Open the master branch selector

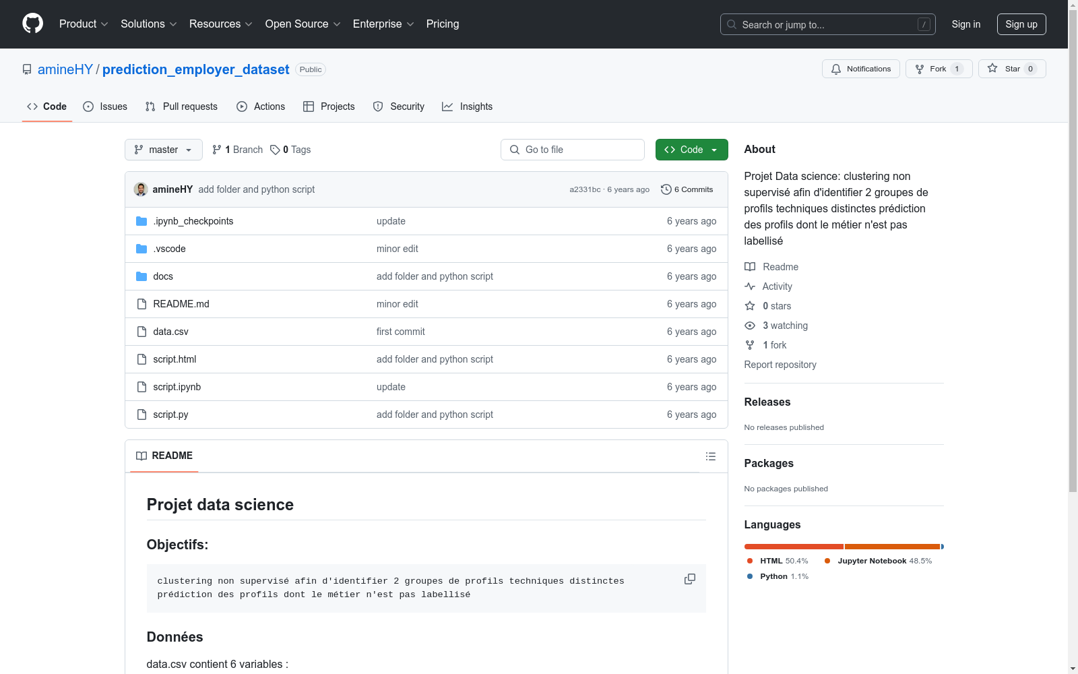(164, 150)
